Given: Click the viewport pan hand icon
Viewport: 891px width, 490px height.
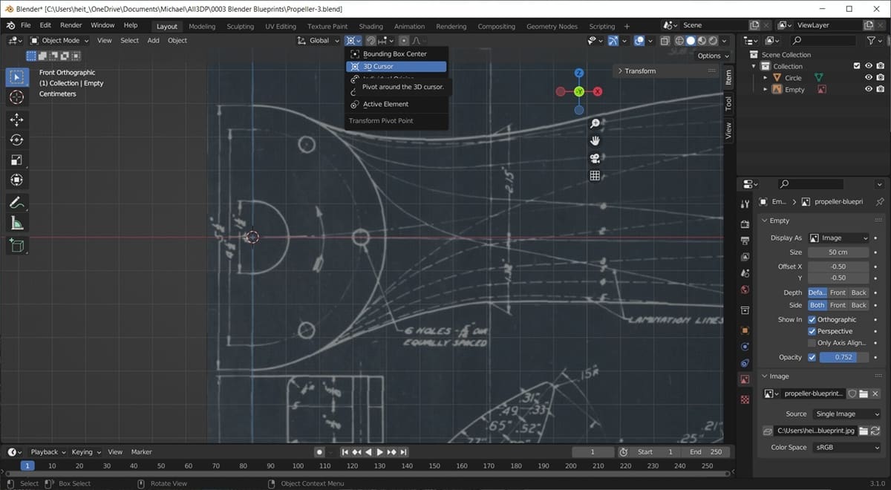Looking at the screenshot, I should coord(595,140).
